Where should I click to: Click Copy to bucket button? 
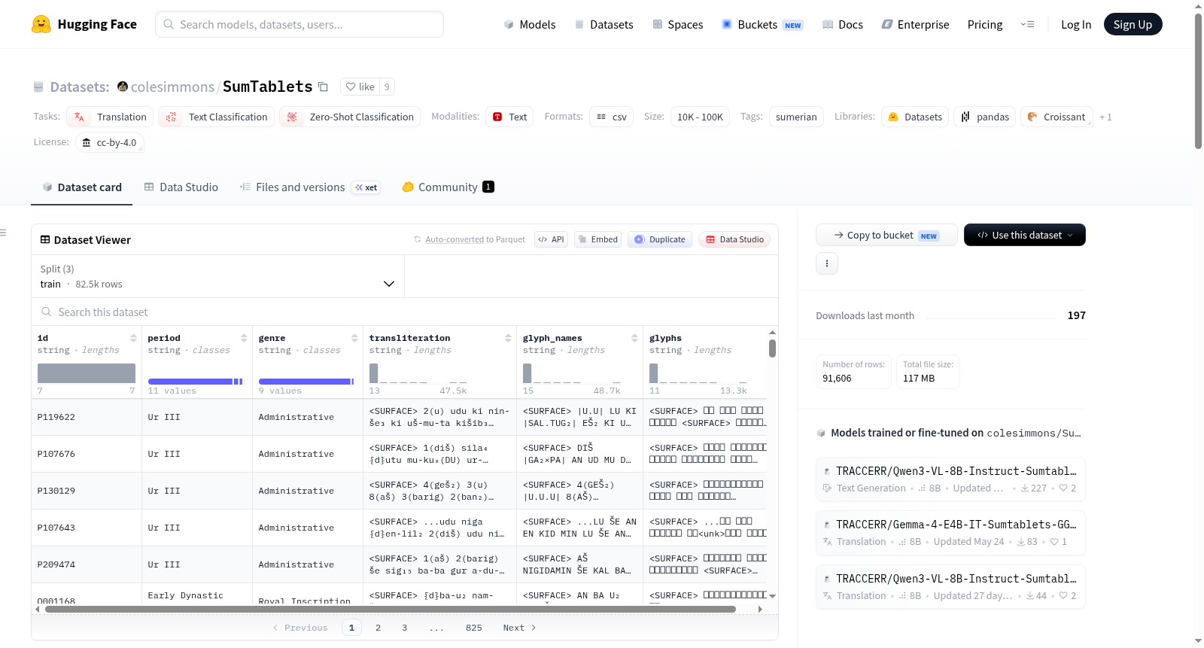coord(886,235)
